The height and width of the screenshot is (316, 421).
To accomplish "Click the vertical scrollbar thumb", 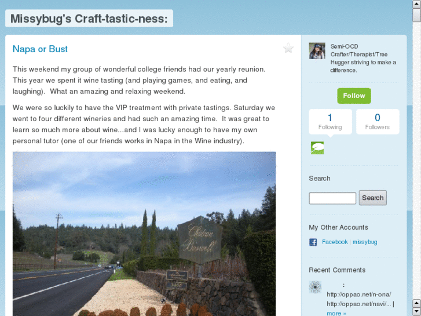I will click(x=416, y=15).
